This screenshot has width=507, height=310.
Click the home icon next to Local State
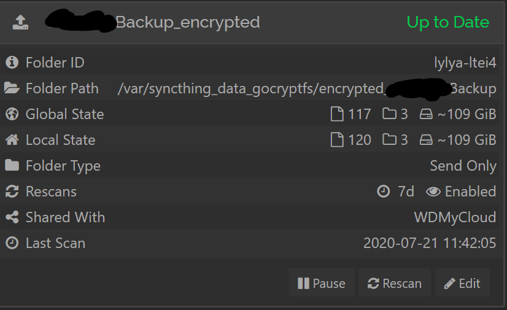pos(12,139)
